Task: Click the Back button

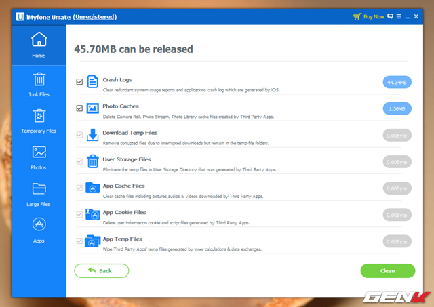Action: pyautogui.click(x=101, y=270)
